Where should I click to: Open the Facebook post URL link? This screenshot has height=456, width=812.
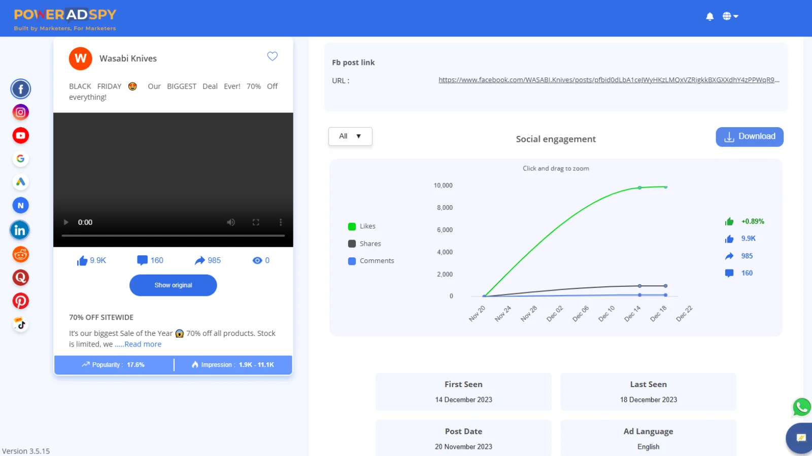pyautogui.click(x=609, y=80)
